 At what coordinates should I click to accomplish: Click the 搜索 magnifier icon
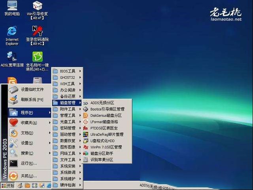pyautogui.click(x=13, y=153)
